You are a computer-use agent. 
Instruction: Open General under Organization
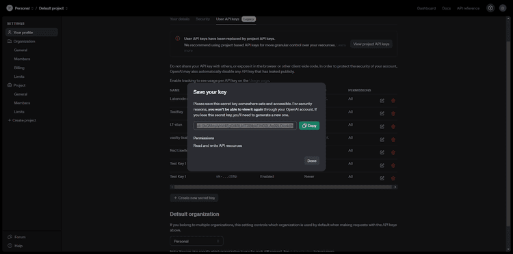point(21,51)
